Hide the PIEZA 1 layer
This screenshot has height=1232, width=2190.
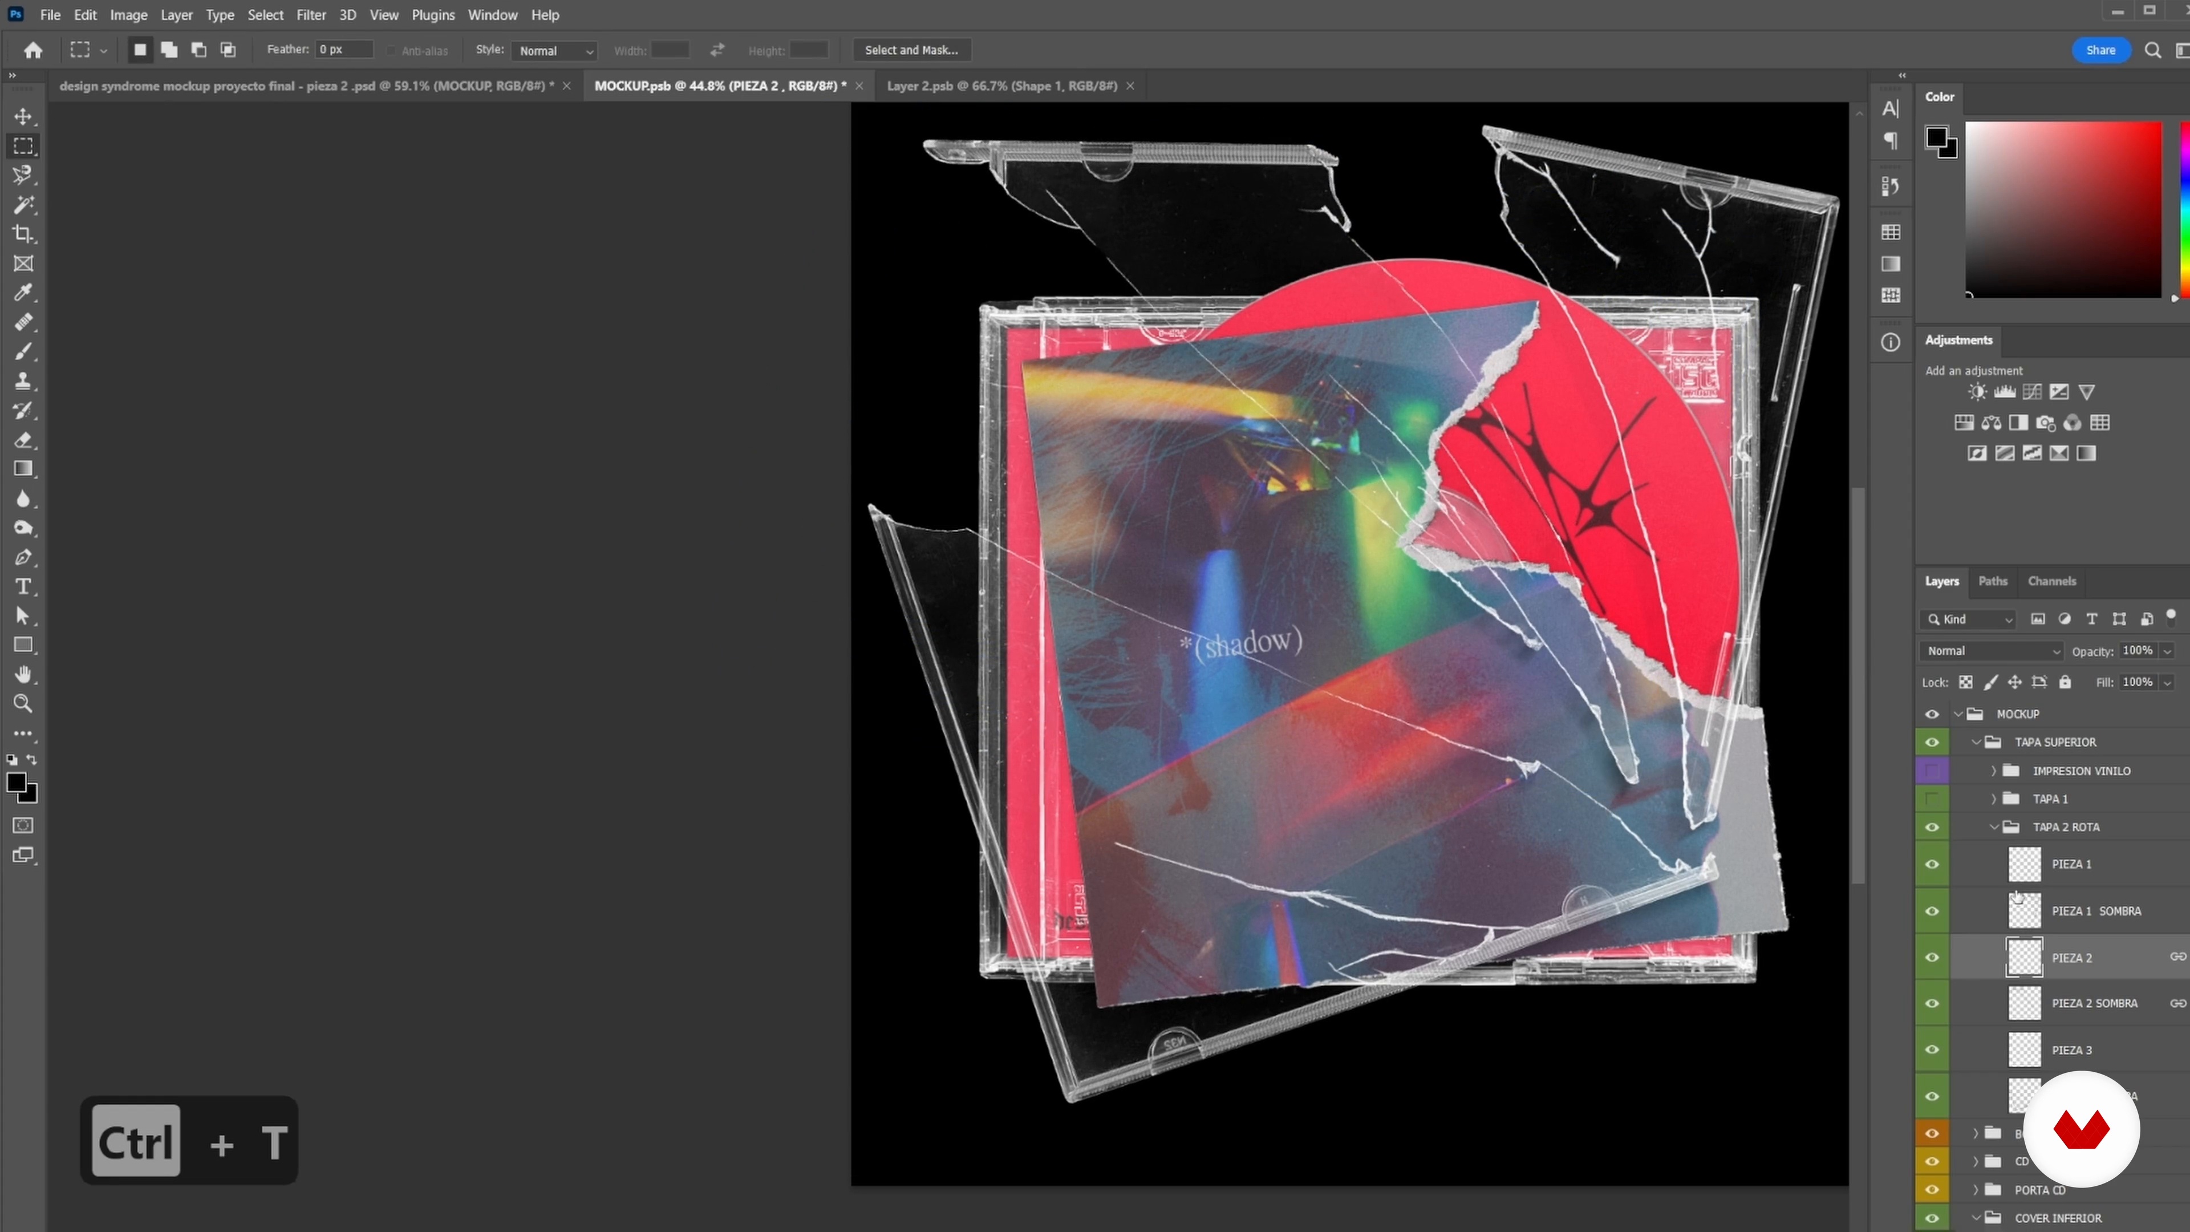point(1932,864)
